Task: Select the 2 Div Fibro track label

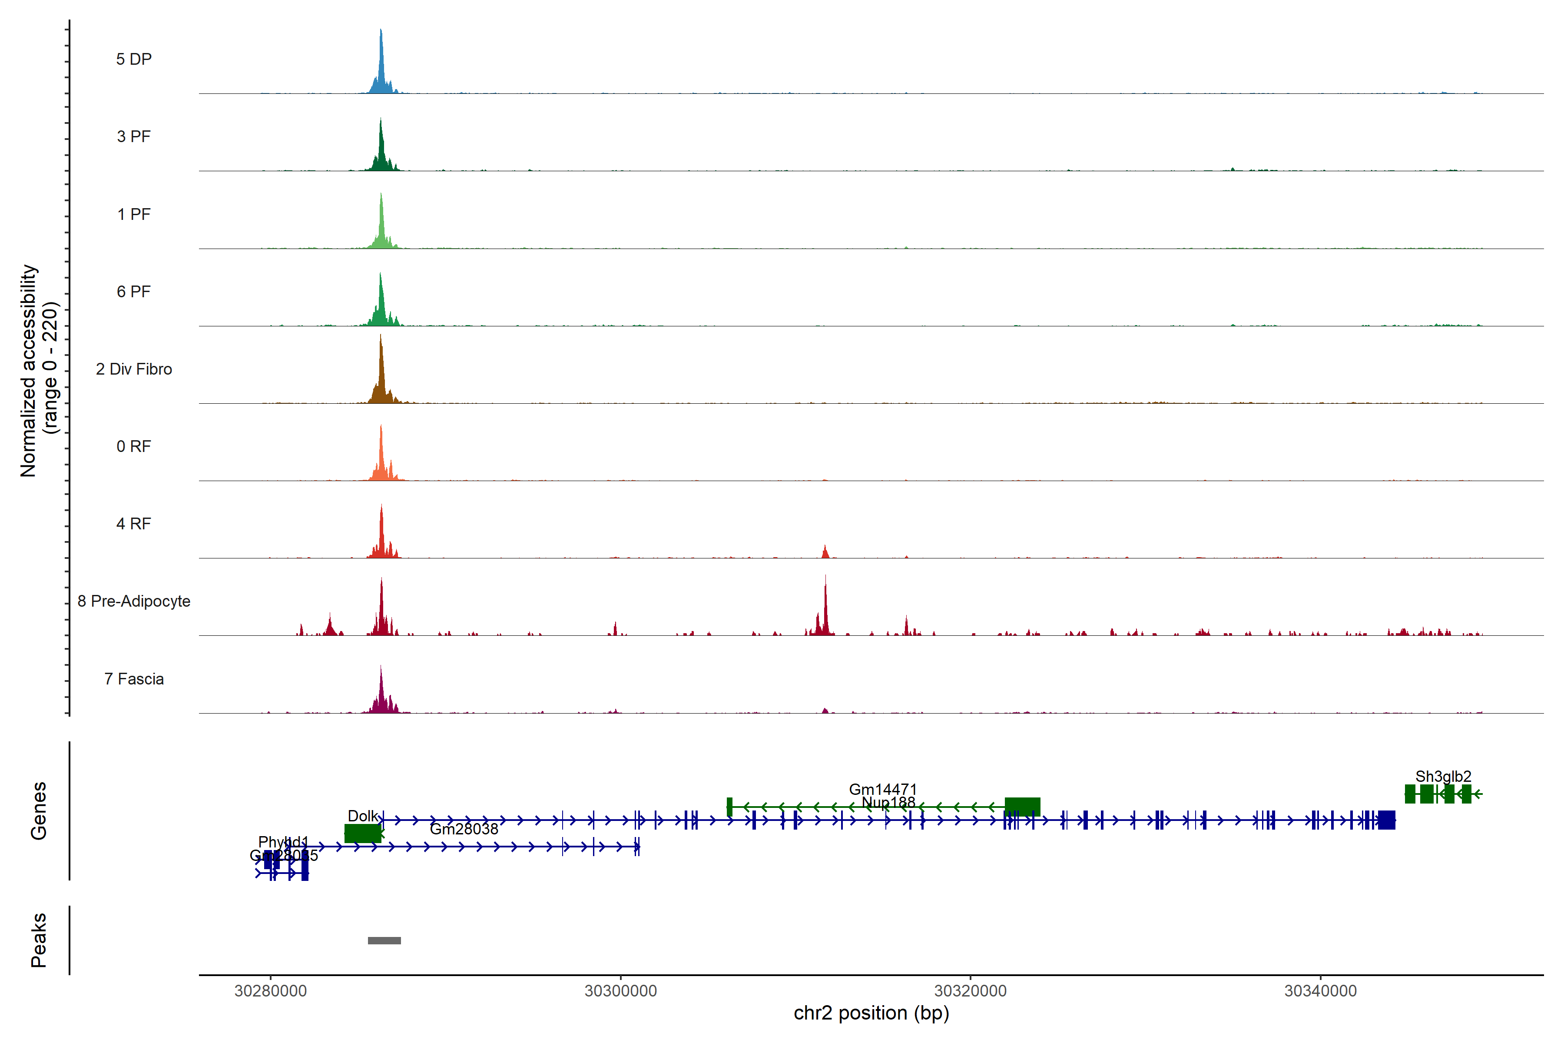Action: pyautogui.click(x=134, y=369)
